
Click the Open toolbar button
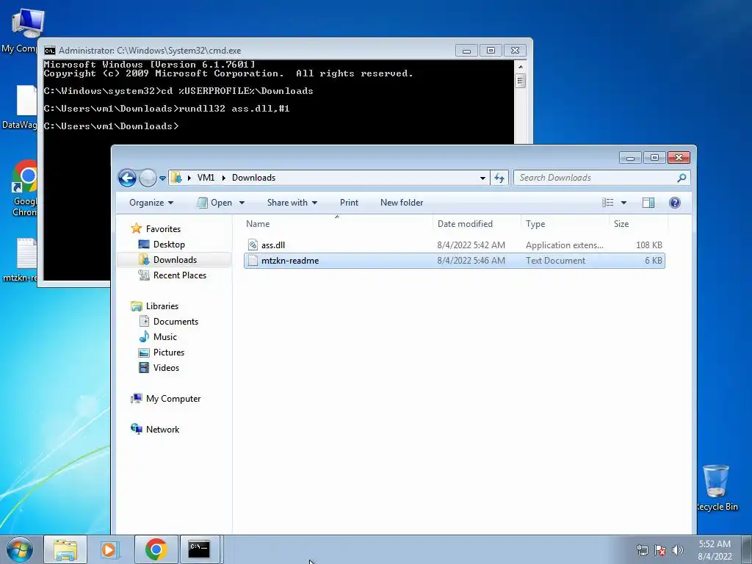215,203
